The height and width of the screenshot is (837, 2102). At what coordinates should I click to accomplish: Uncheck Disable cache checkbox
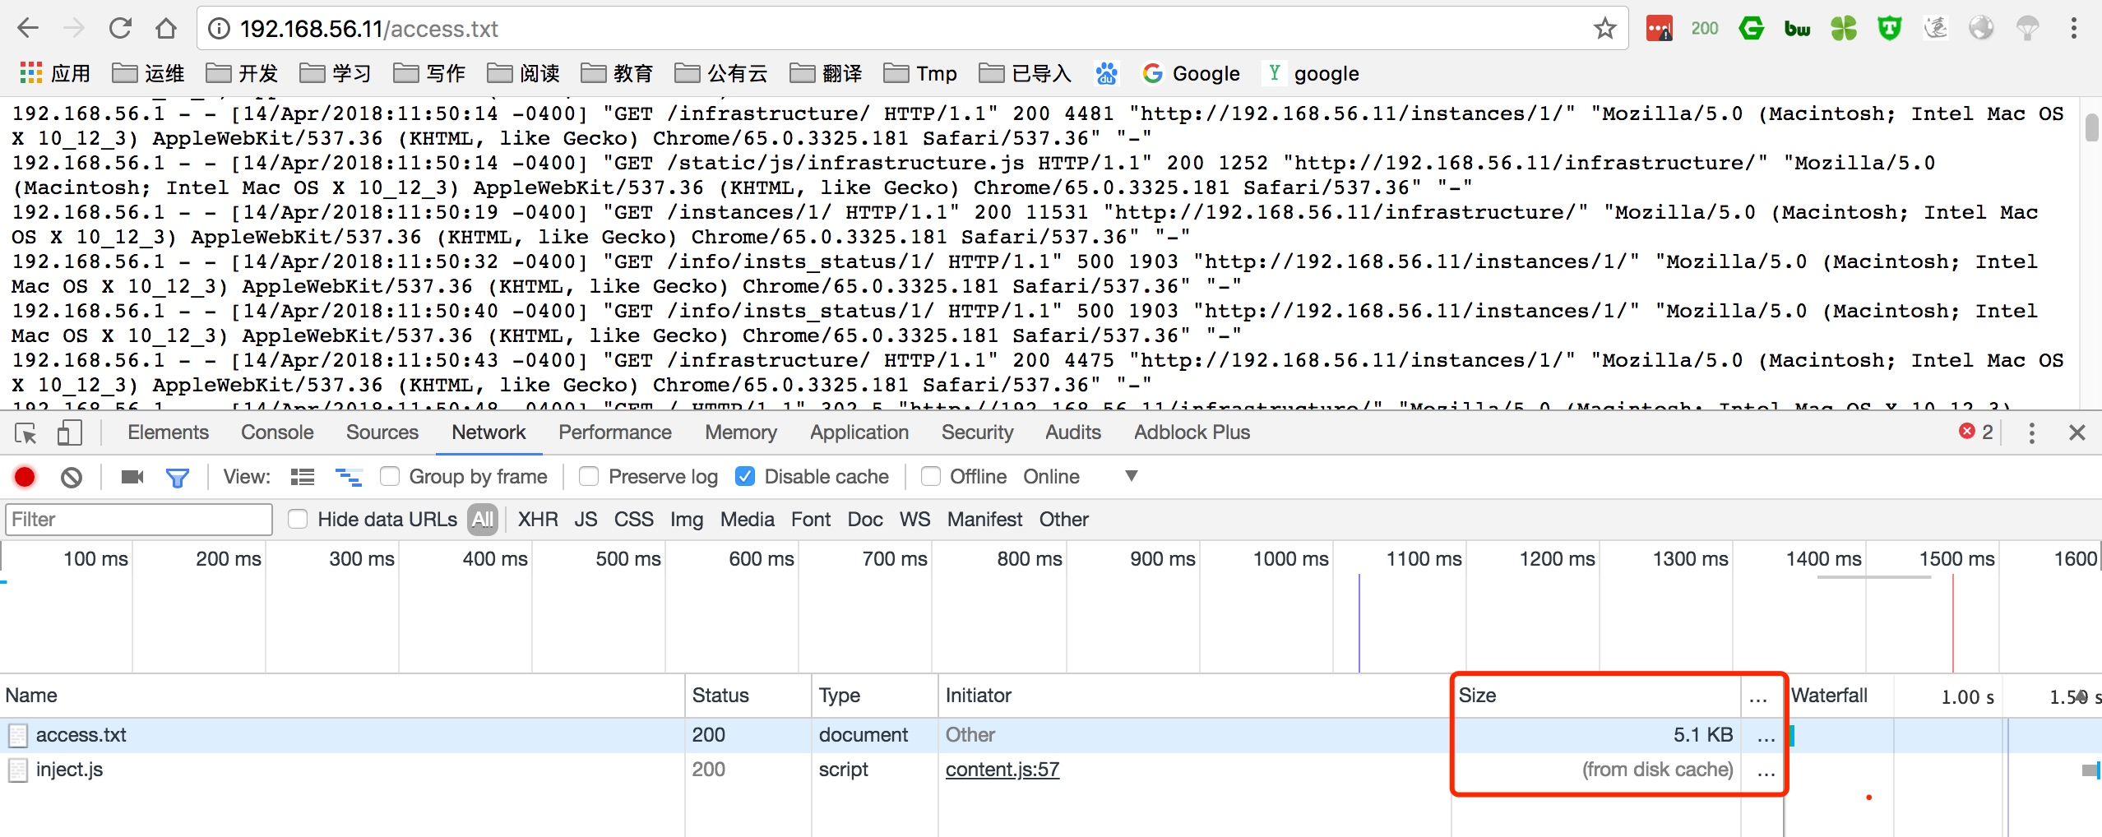pyautogui.click(x=745, y=476)
